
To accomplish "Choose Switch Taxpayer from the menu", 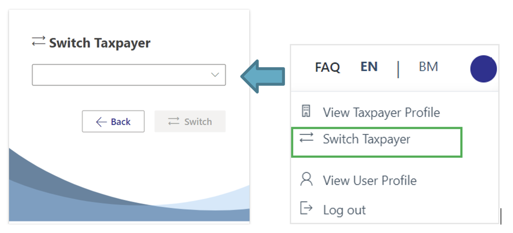I will [366, 139].
